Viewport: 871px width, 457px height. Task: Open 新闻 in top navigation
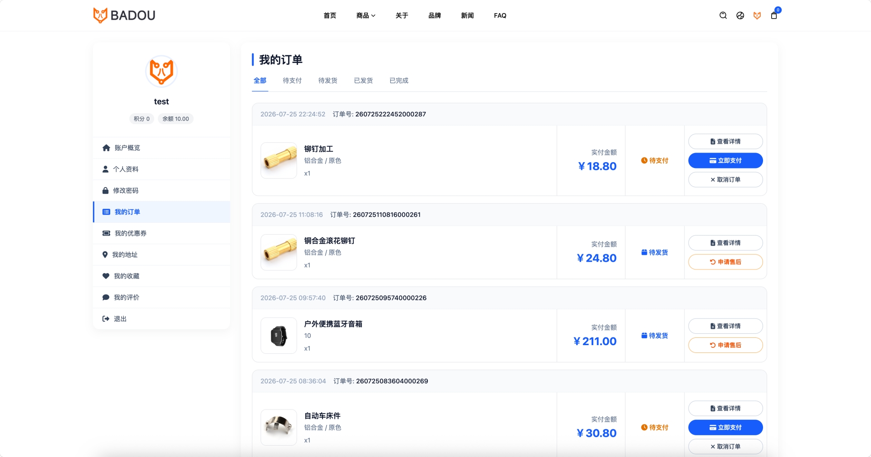467,15
